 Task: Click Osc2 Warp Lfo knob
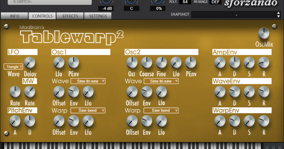pyautogui.click(x=161, y=121)
